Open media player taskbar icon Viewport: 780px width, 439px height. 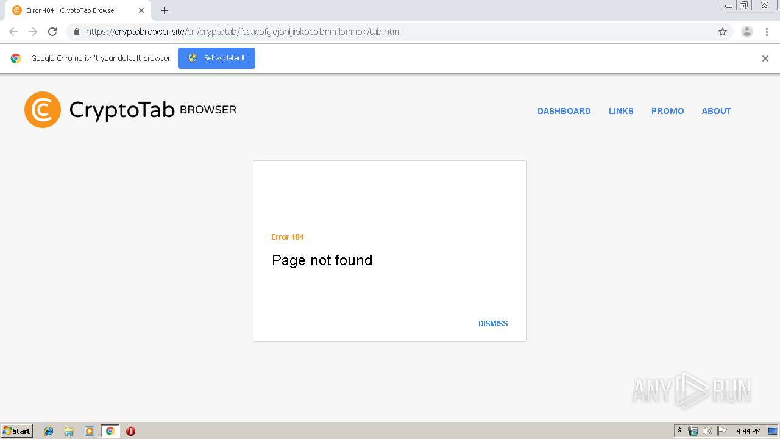90,431
